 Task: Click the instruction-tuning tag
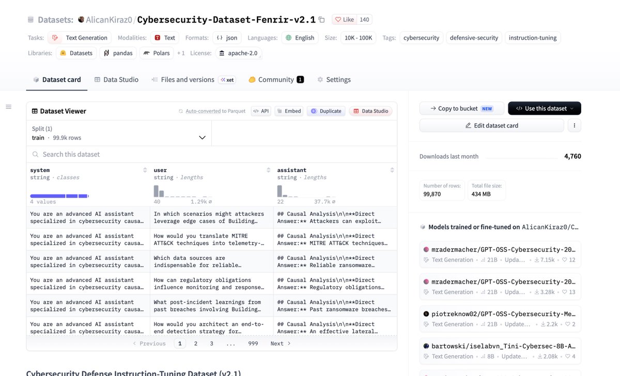533,38
